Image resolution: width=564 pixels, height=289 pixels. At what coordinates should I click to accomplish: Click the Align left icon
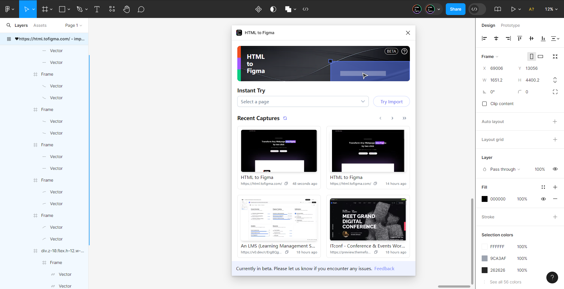pos(484,39)
